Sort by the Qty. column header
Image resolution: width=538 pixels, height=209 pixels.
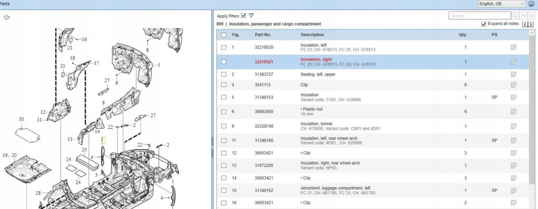click(462, 35)
